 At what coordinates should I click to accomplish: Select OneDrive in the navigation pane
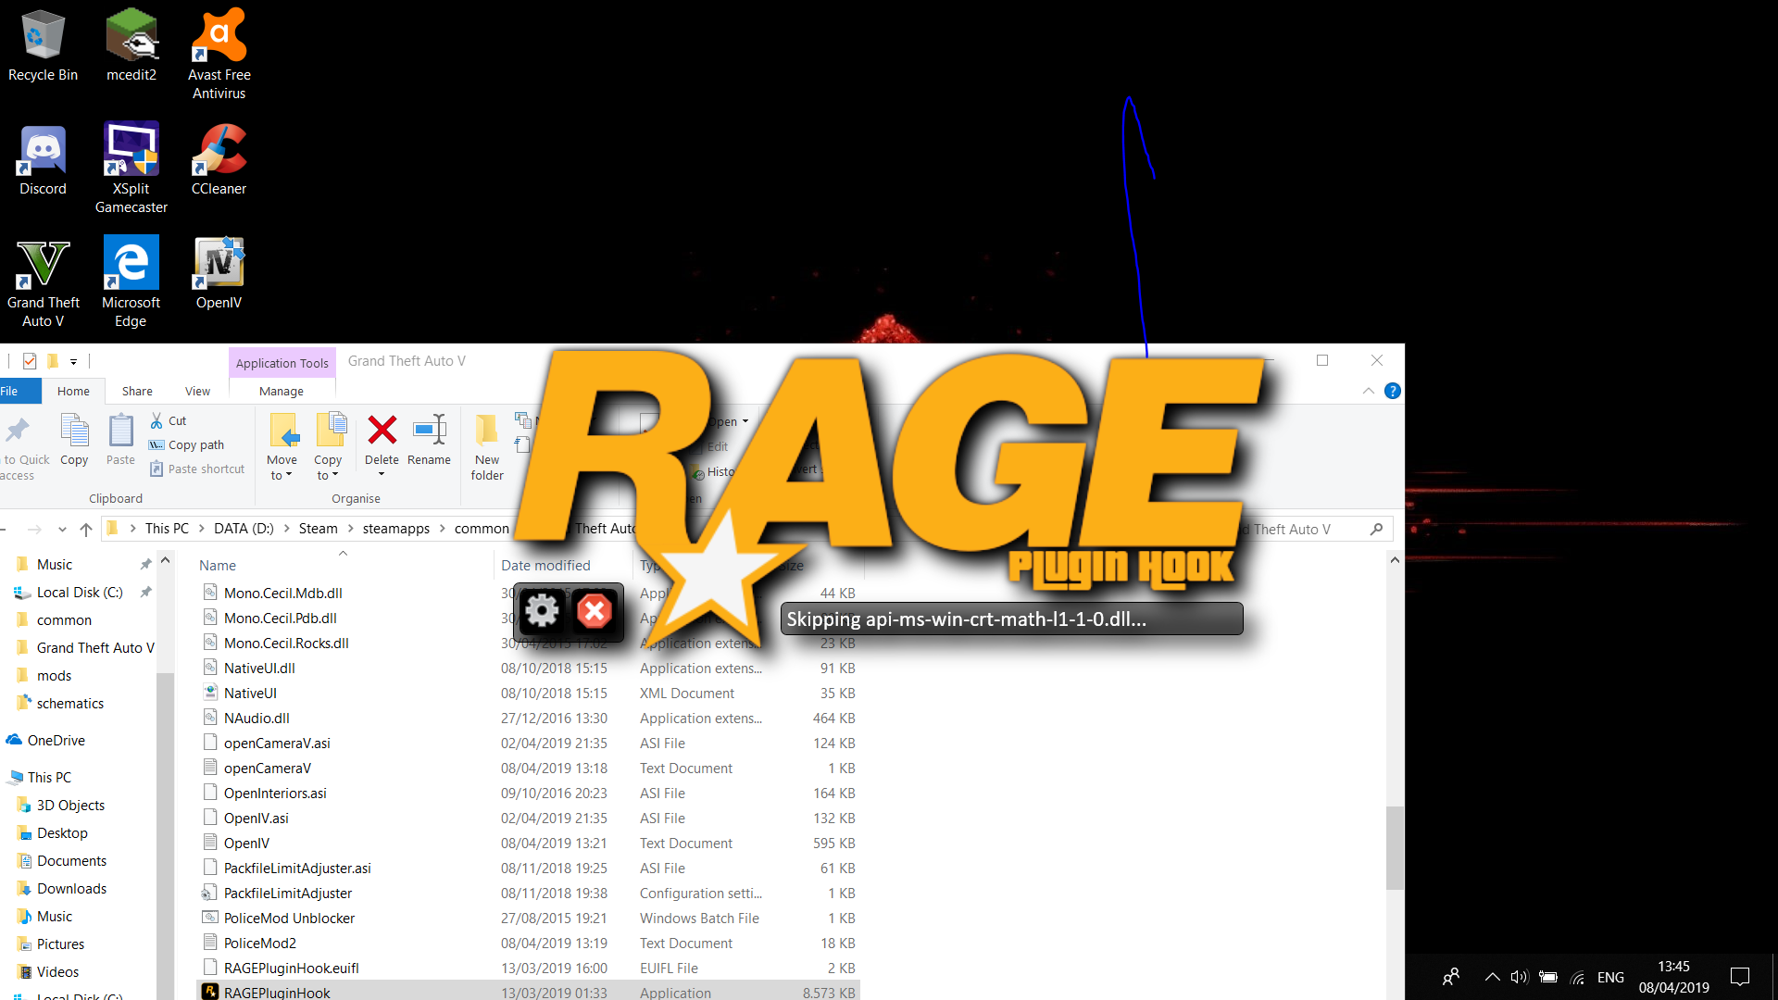56,740
